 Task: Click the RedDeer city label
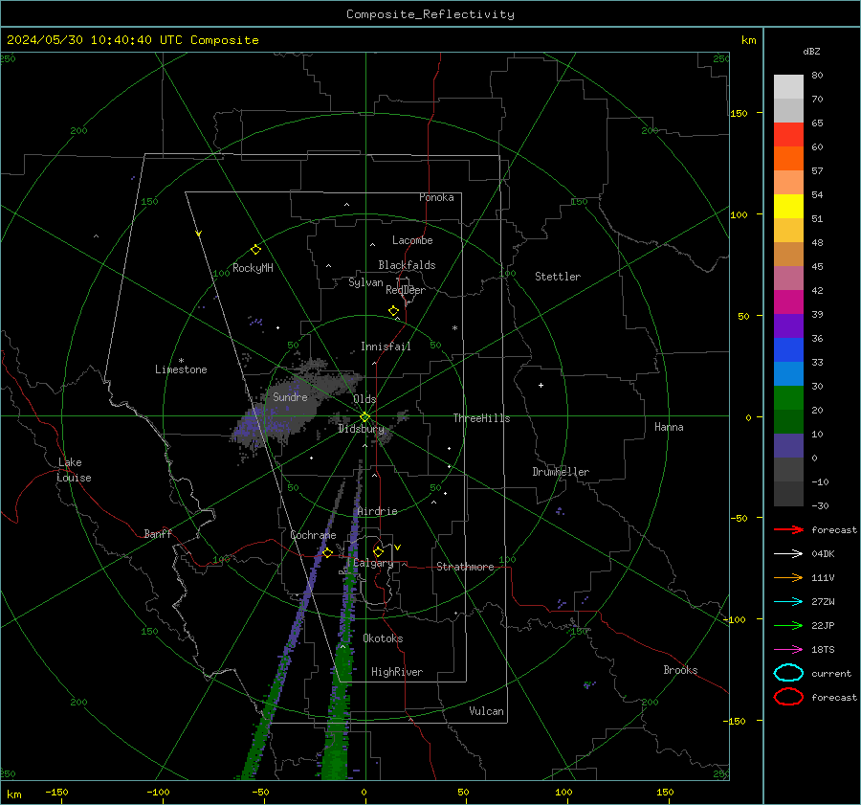(x=406, y=290)
